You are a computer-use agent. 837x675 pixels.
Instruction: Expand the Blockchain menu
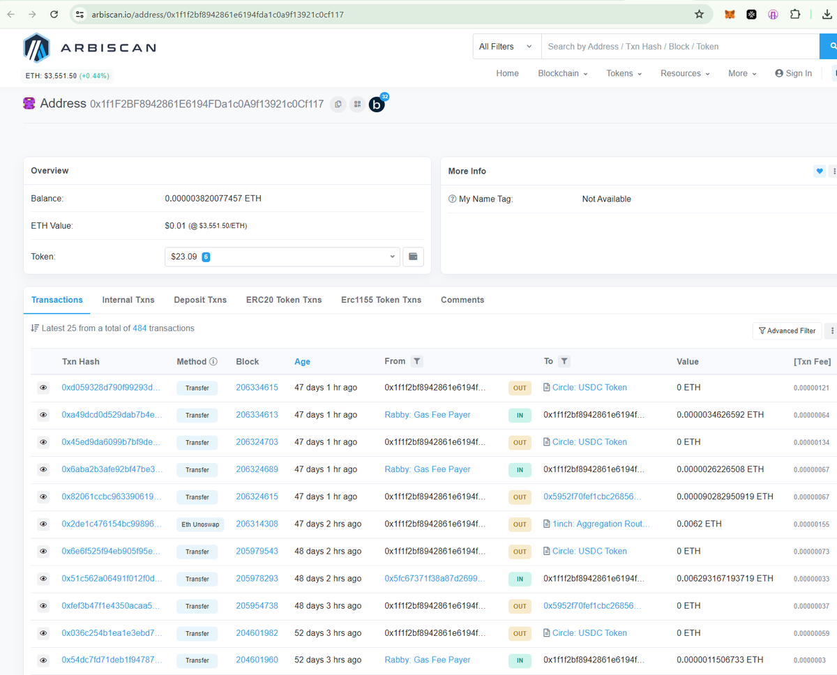click(x=563, y=73)
